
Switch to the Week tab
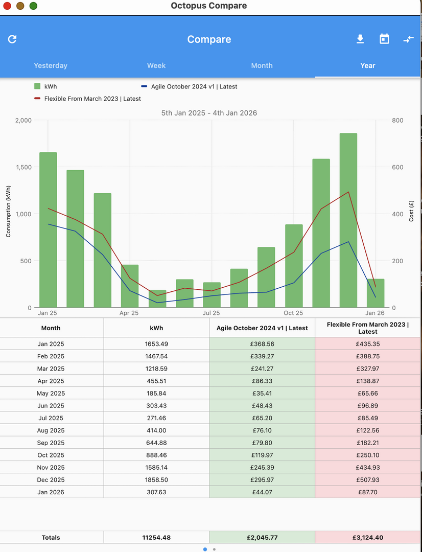coord(156,65)
